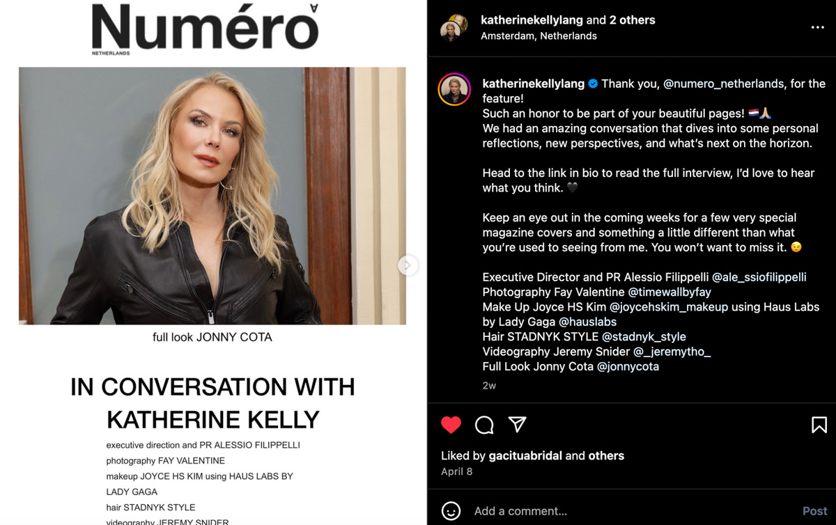Open the '2 others' collaborators list
The image size is (836, 525).
(632, 20)
